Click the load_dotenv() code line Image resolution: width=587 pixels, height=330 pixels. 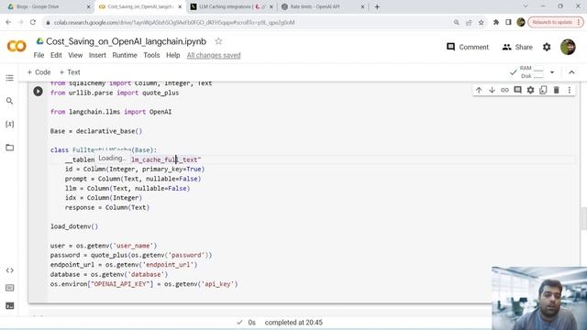tap(74, 226)
